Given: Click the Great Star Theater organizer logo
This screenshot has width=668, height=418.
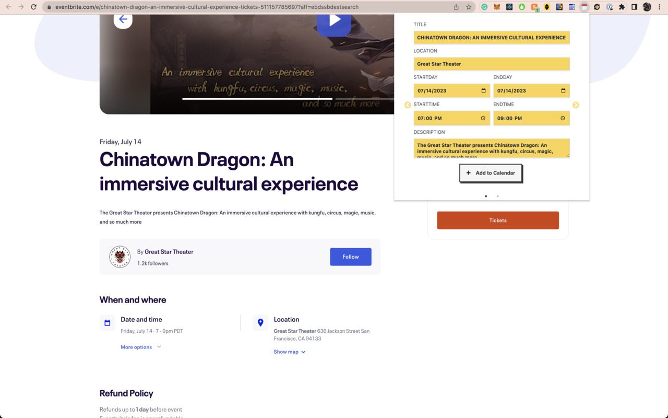Looking at the screenshot, I should coord(120,257).
